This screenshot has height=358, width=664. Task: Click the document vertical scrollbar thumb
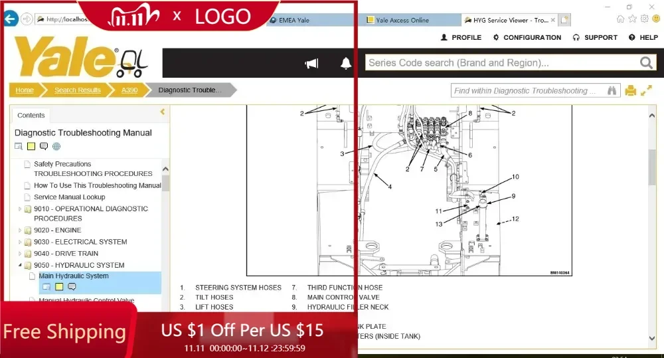(652, 167)
